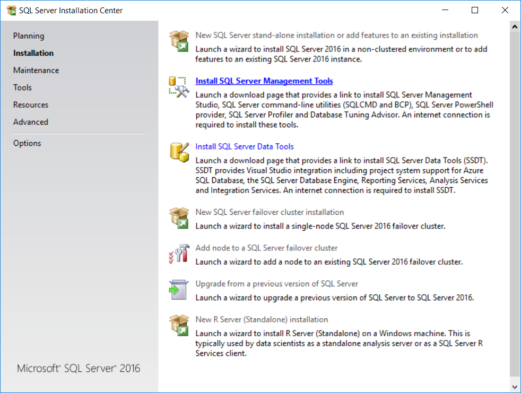Image resolution: width=521 pixels, height=393 pixels.
Task: Click the SQL Server Data Tools icon
Action: tap(179, 153)
